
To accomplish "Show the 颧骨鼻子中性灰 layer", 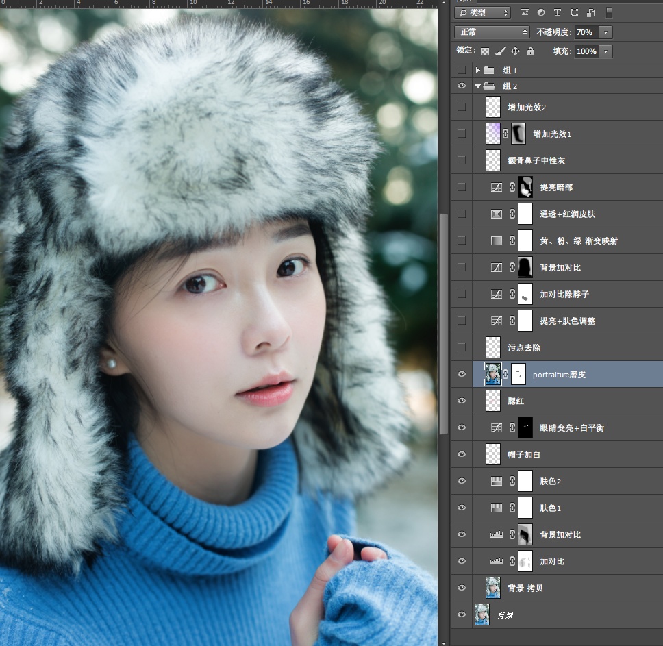I will tap(462, 160).
